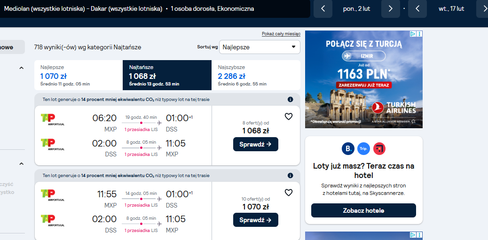The width and height of the screenshot is (488, 240).
Task: Collapse the second sidebar filter chevron
Action: tap(21, 163)
